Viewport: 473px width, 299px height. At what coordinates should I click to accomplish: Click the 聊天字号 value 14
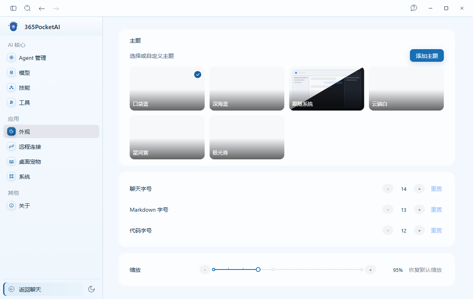(404, 189)
